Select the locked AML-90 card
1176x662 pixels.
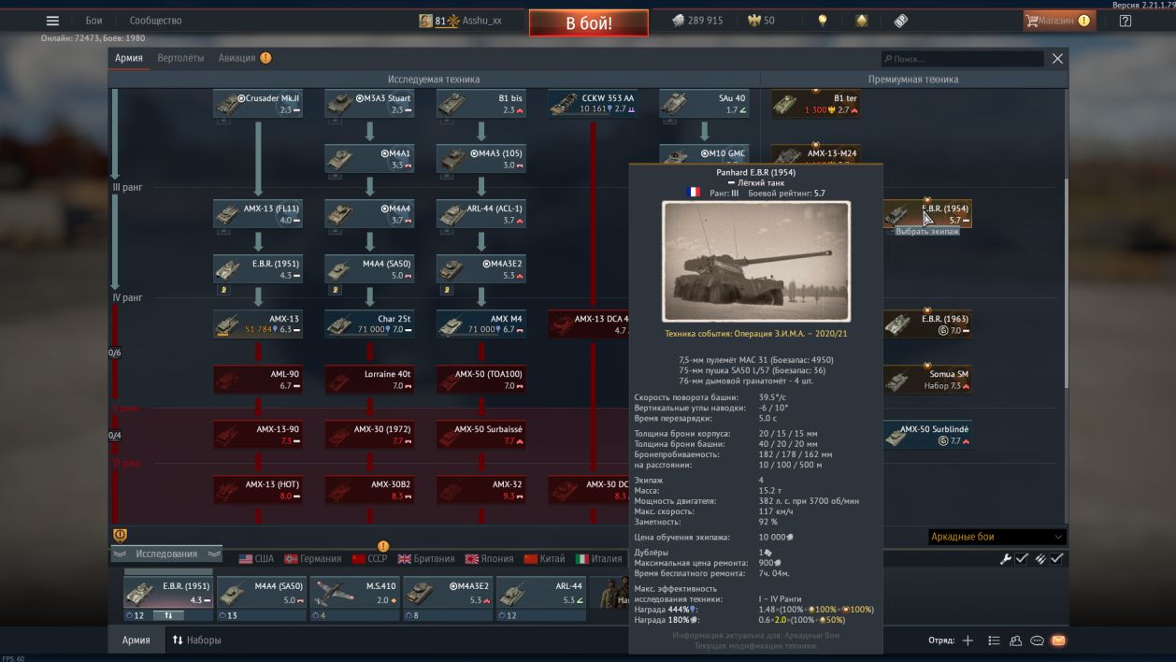[x=258, y=379]
